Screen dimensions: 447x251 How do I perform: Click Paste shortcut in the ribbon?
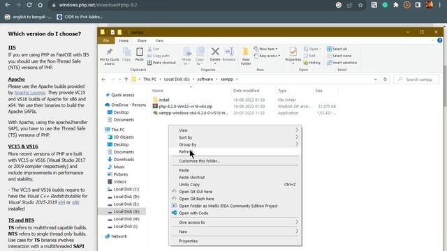161,63
